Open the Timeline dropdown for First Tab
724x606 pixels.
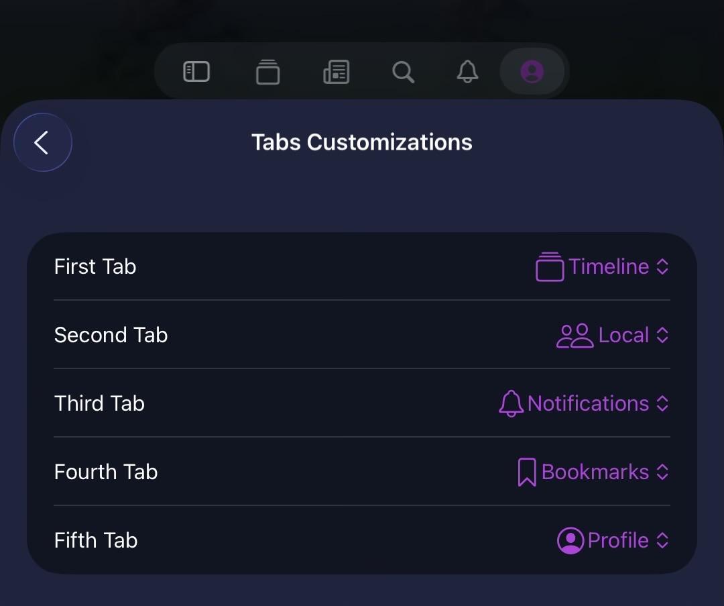coord(602,266)
